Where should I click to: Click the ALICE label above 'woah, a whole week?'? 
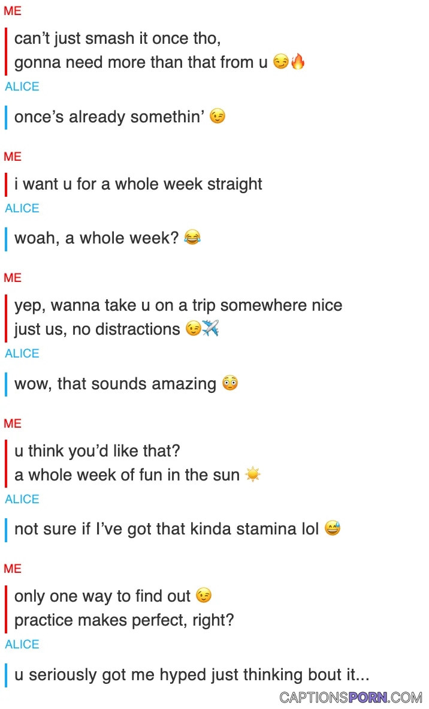click(22, 208)
